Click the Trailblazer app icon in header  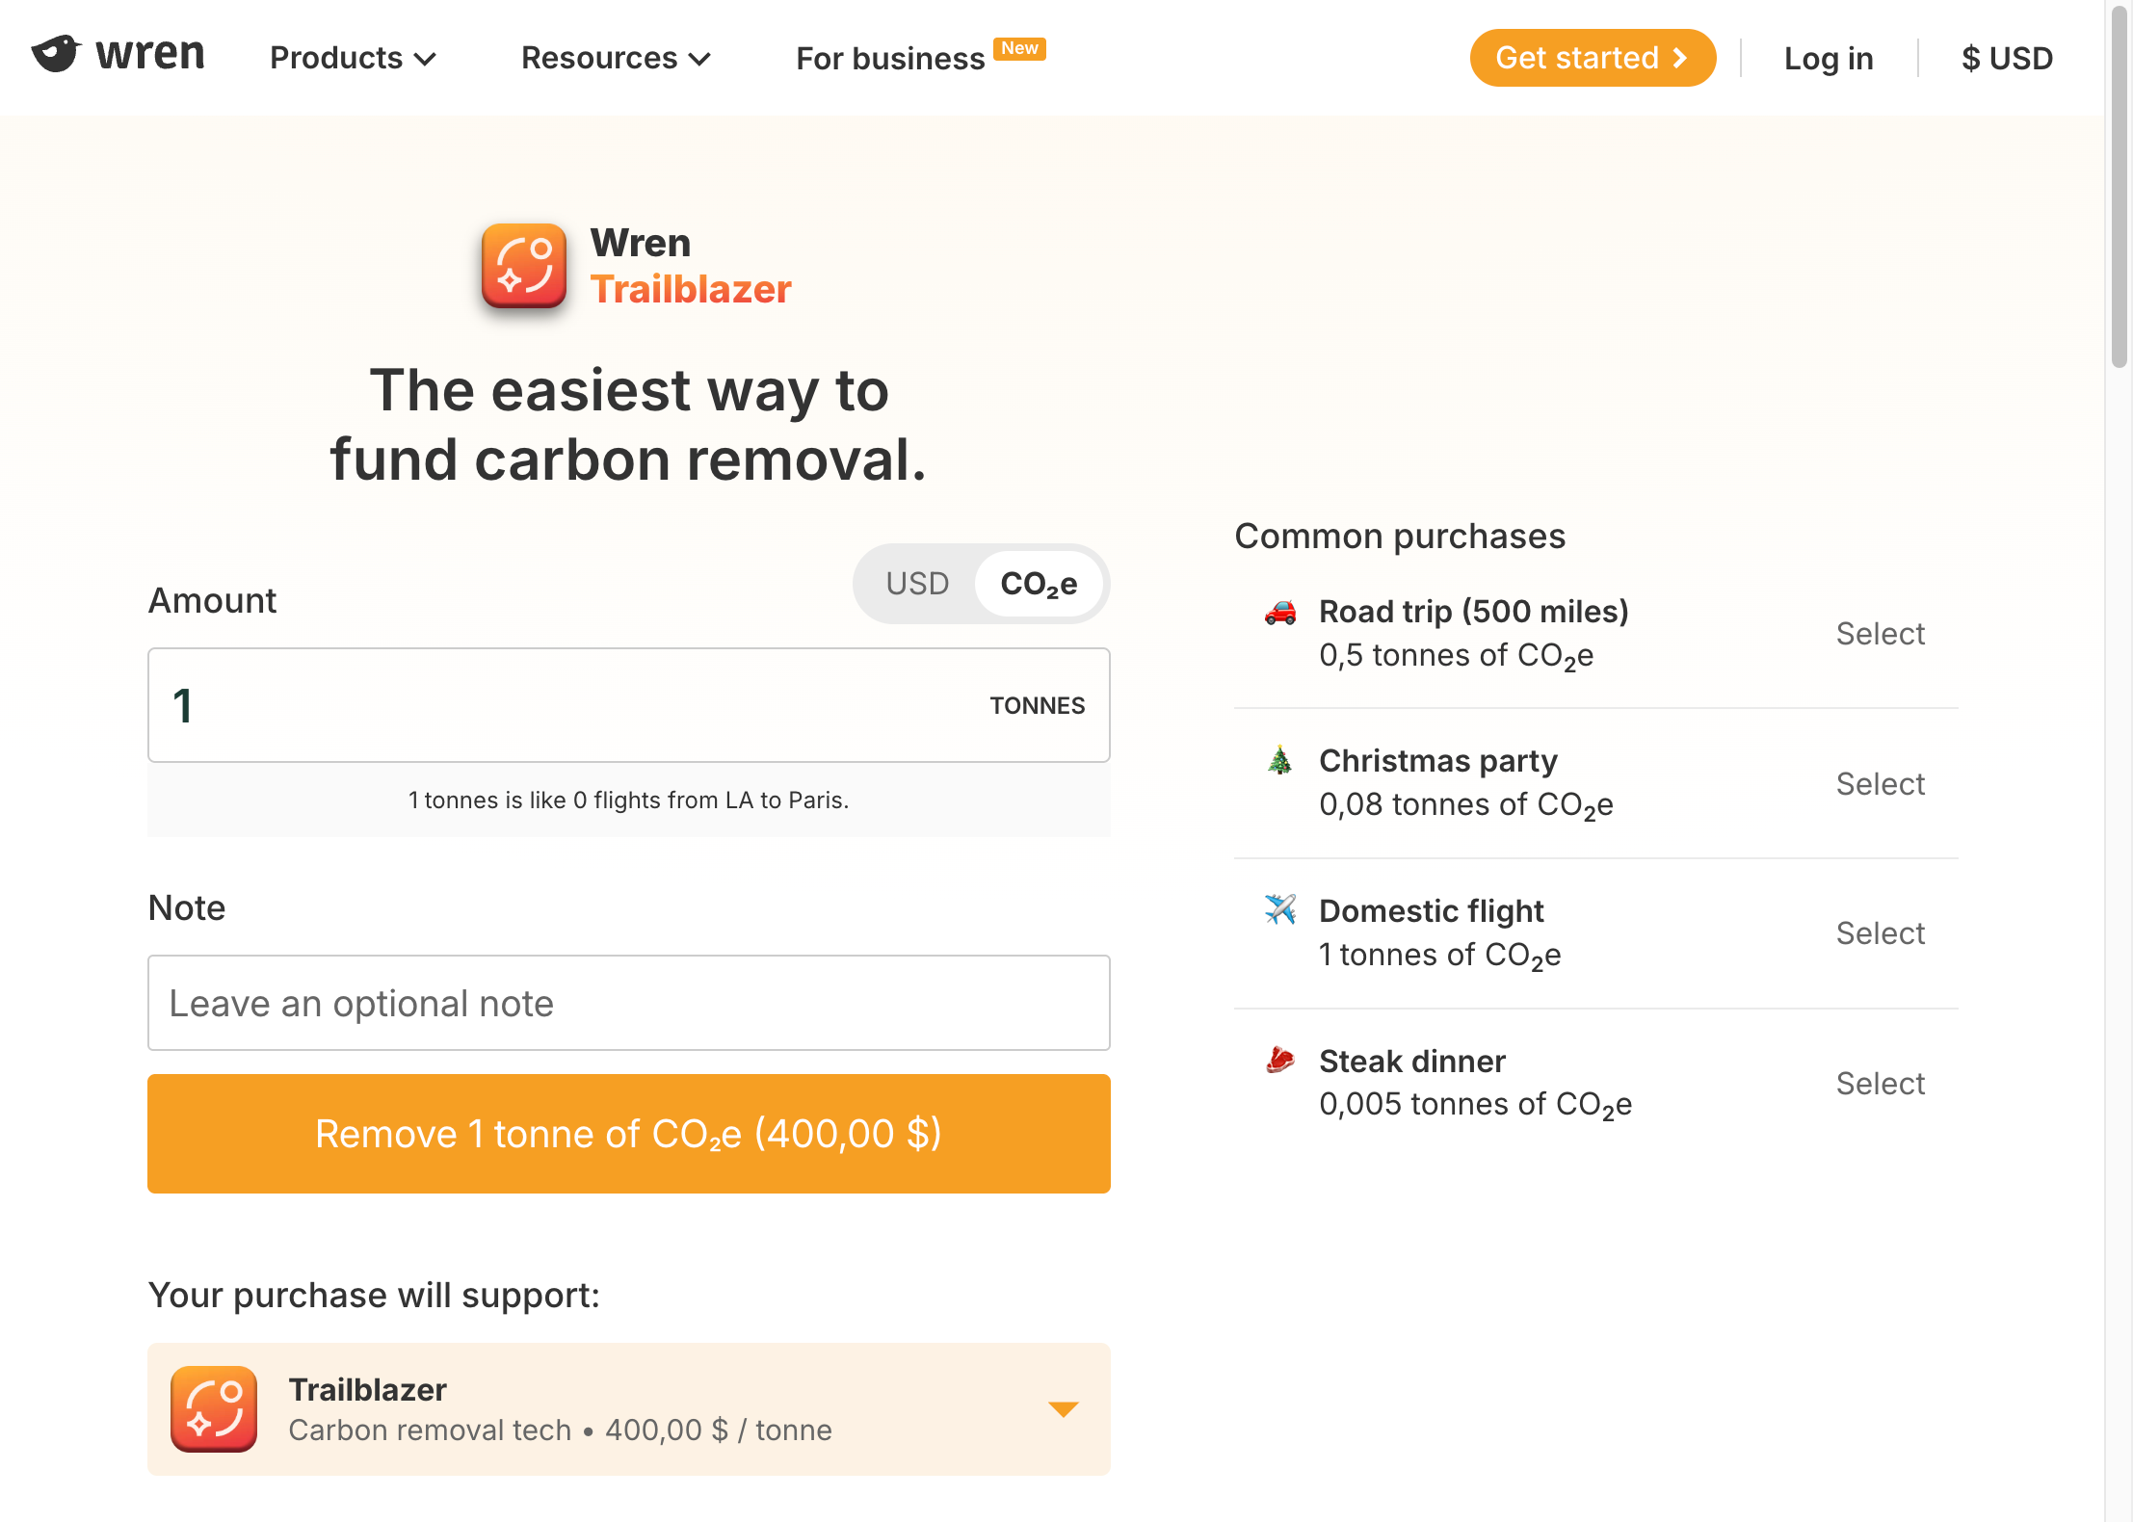click(x=523, y=266)
